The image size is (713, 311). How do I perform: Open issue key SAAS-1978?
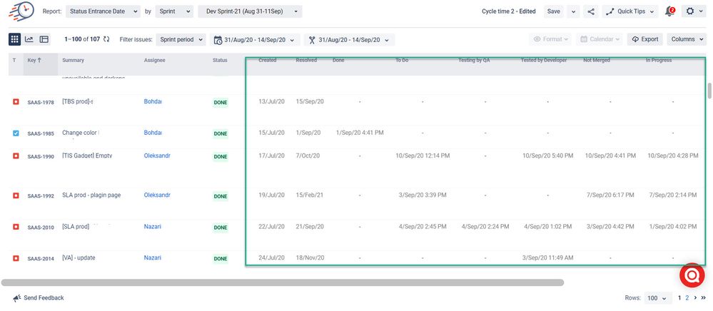(41, 102)
